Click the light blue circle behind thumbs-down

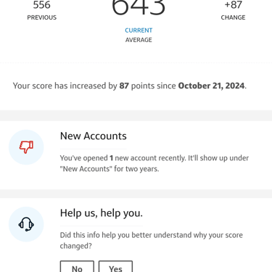(26, 147)
